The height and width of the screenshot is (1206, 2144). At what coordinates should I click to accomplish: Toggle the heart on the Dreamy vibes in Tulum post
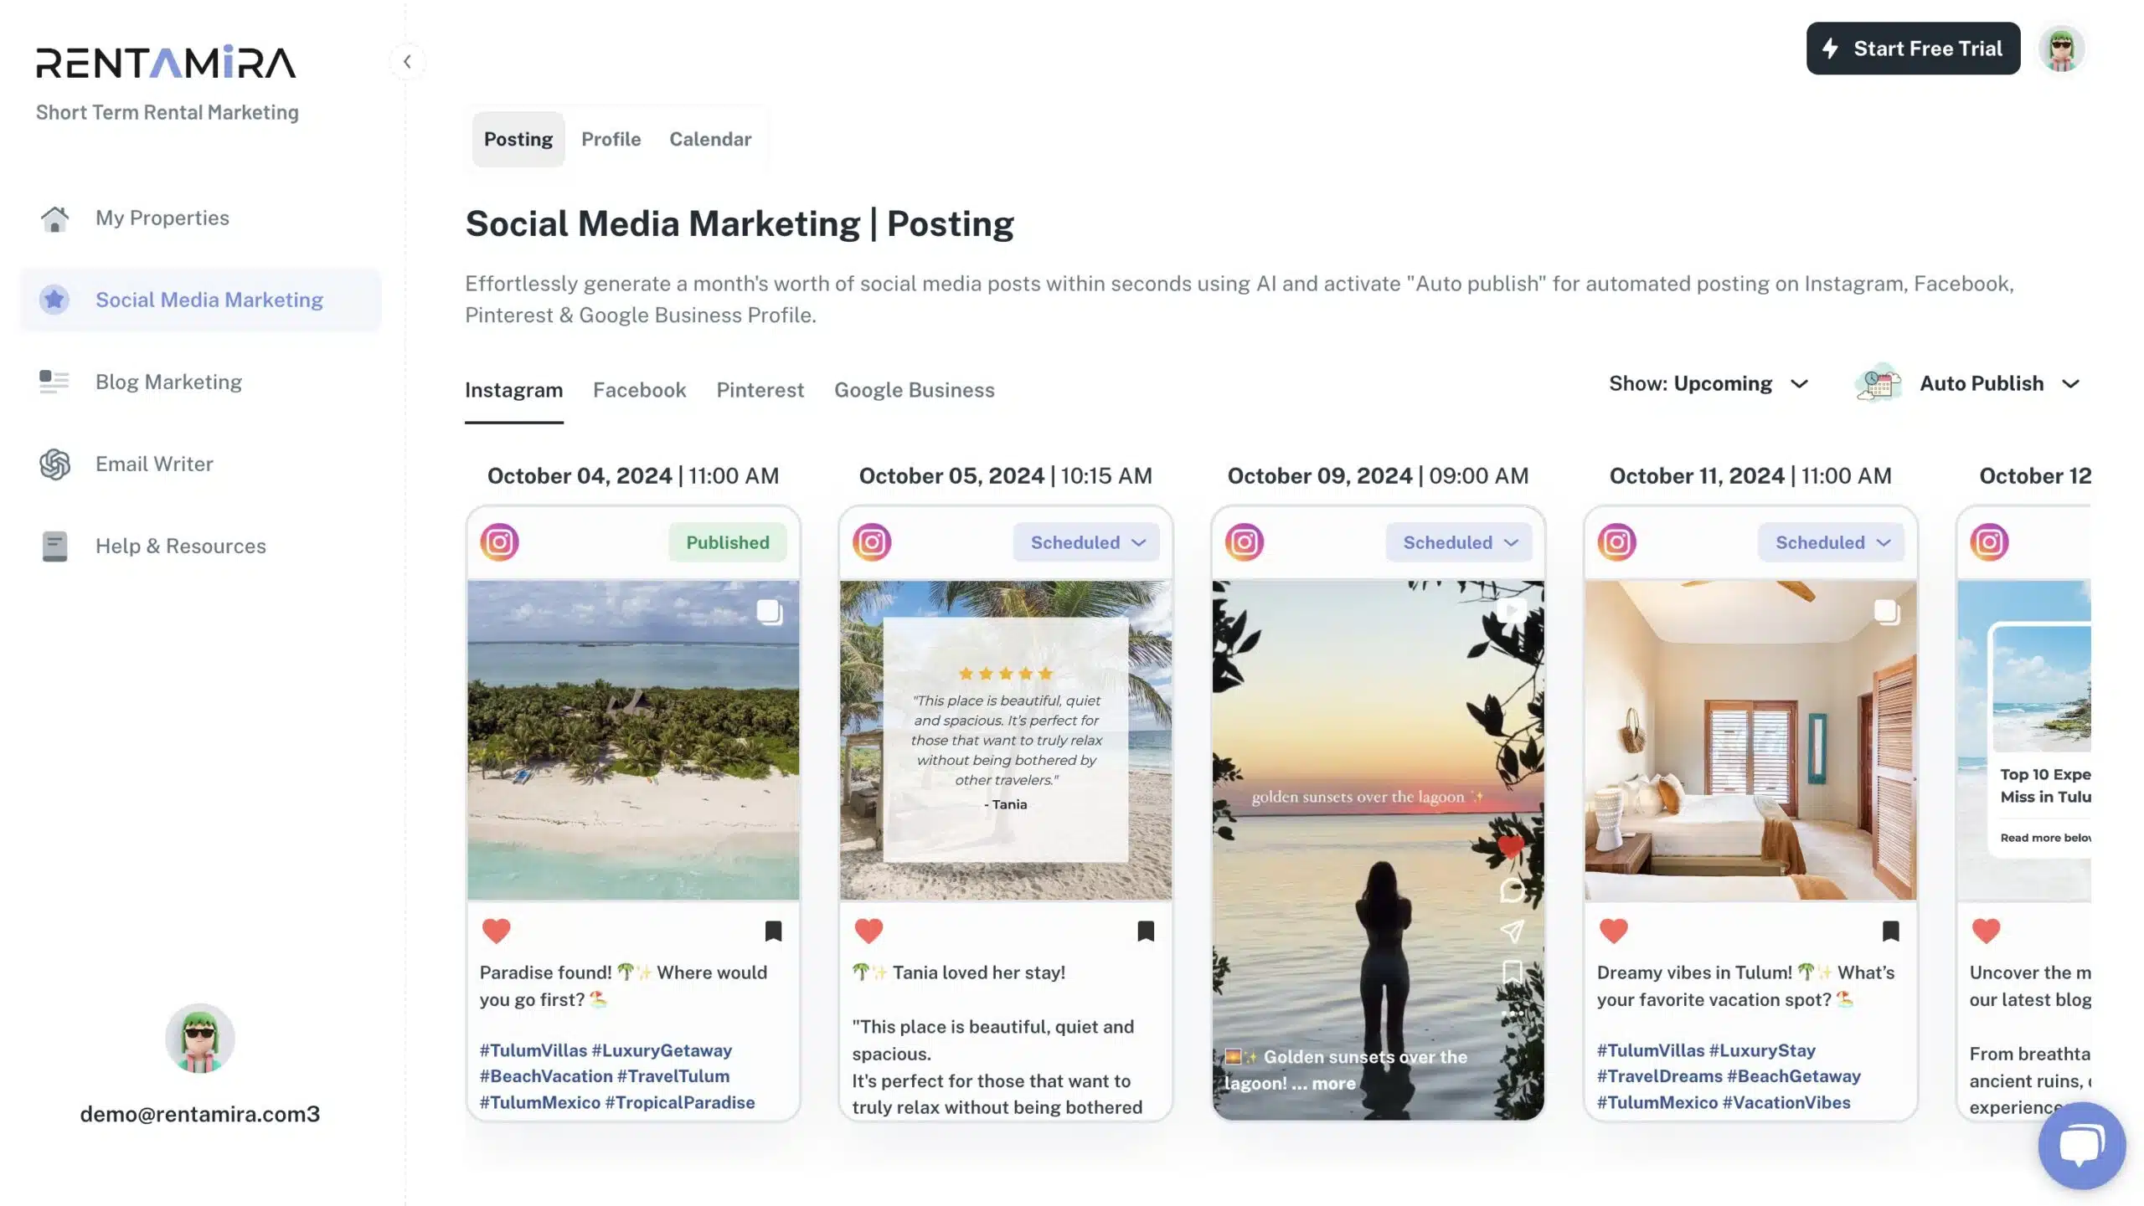(x=1613, y=931)
